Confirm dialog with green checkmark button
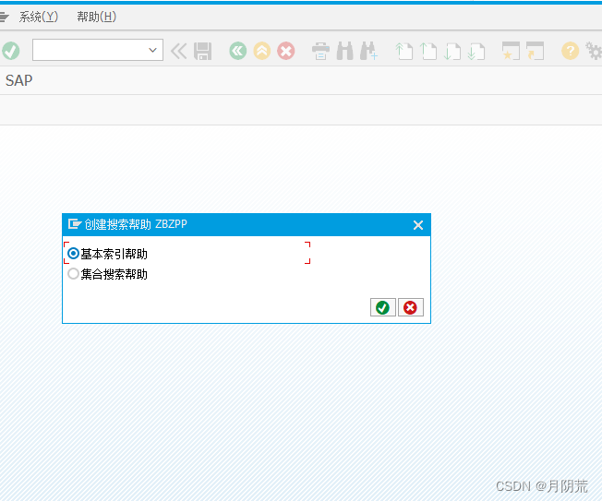The width and height of the screenshot is (602, 501). [383, 307]
